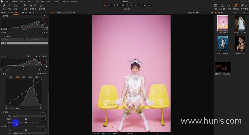Collapse the Vignetting (渐晕) panel

[2, 126]
